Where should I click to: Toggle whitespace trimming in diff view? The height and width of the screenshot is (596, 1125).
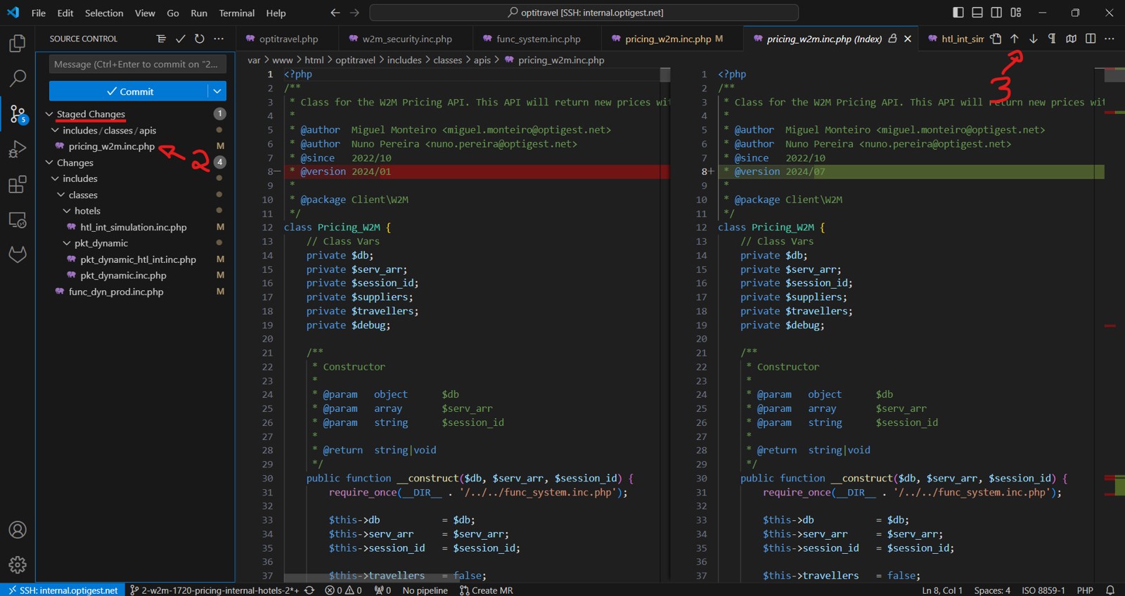[1052, 39]
